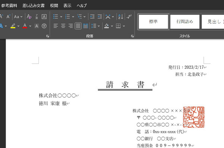Align text left
Image resolution: width=224 pixels, height=148 pixels.
(x=56, y=26)
